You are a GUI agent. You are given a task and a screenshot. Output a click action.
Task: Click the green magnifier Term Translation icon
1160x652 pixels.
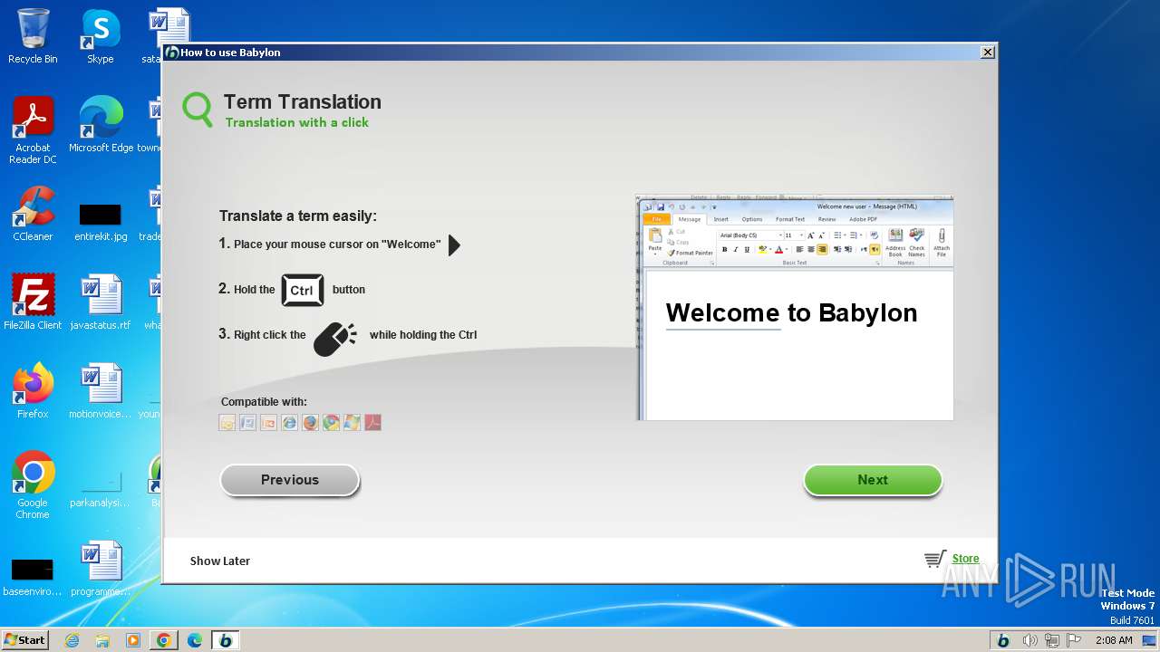pyautogui.click(x=198, y=109)
